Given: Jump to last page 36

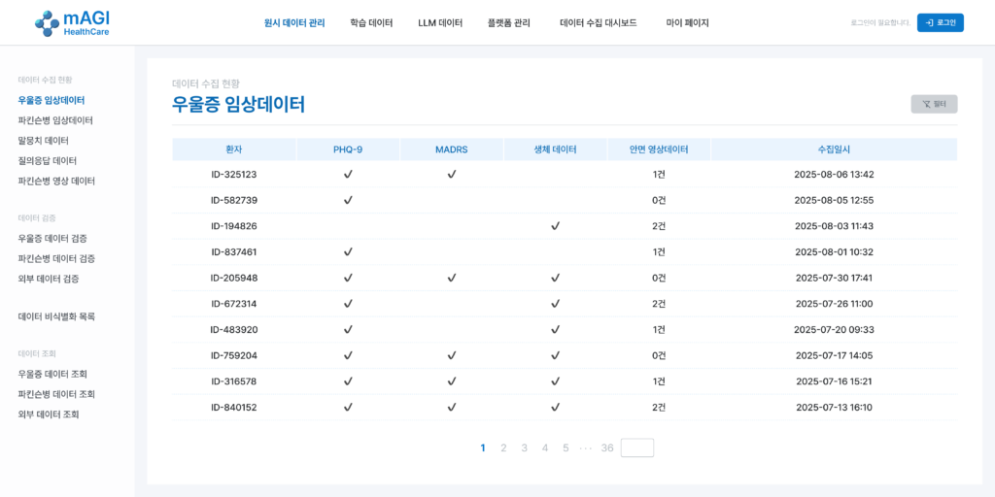Looking at the screenshot, I should coord(607,447).
